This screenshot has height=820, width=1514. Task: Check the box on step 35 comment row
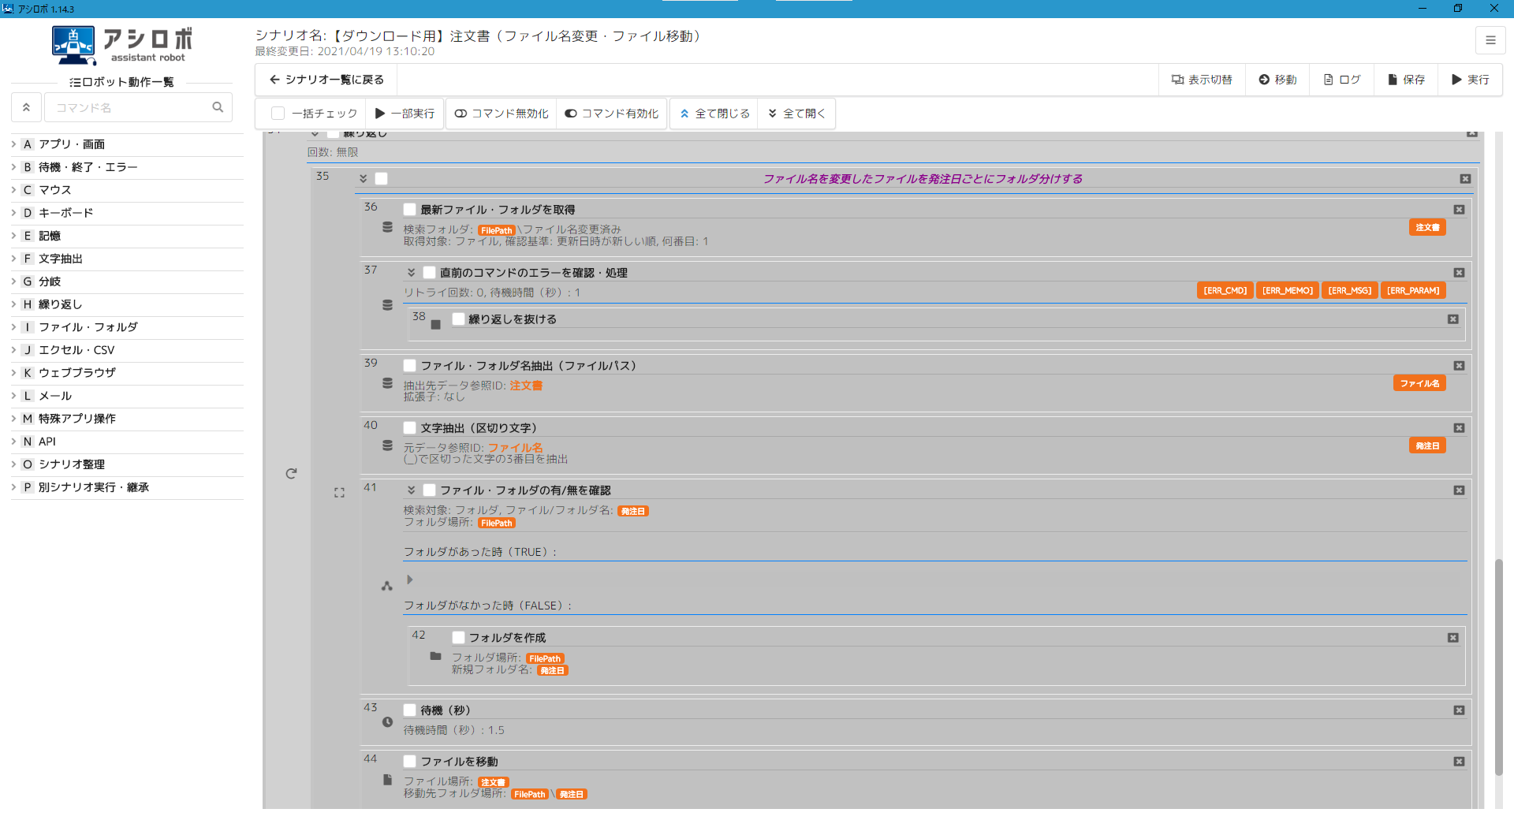381,179
